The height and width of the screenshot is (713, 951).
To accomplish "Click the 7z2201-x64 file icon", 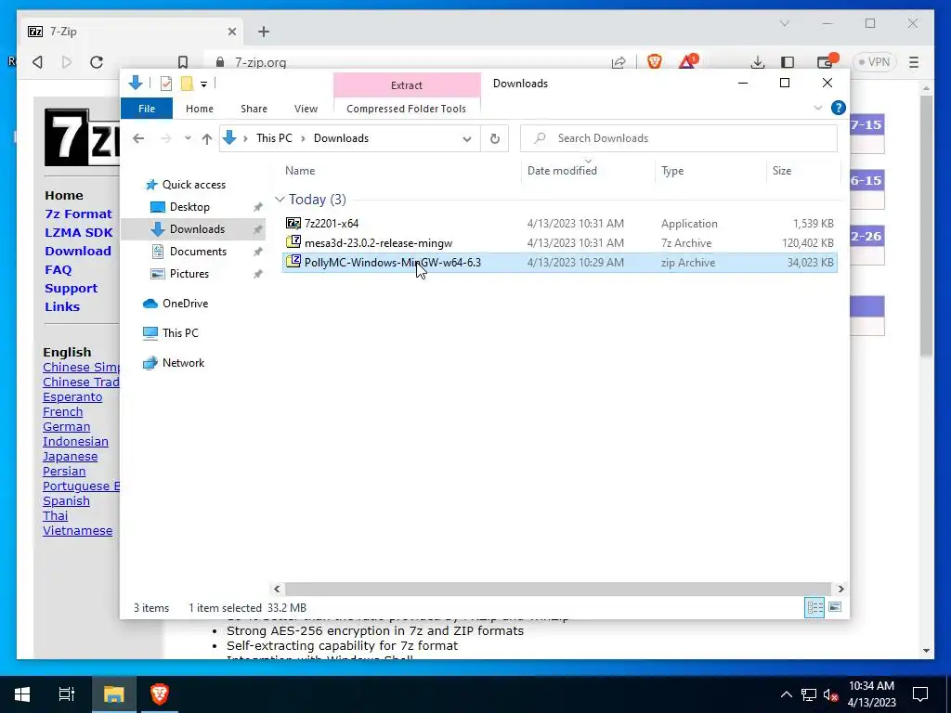I will [293, 223].
